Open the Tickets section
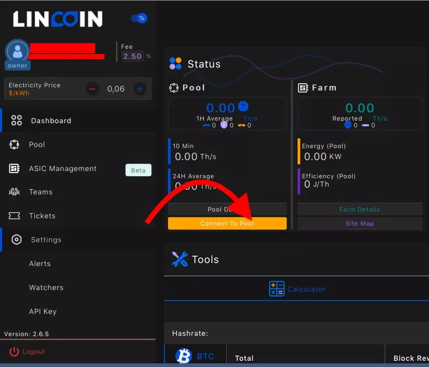This screenshot has height=367, width=429. point(42,216)
